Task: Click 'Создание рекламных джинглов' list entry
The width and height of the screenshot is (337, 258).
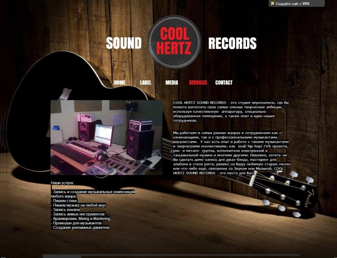Action: click(81, 228)
